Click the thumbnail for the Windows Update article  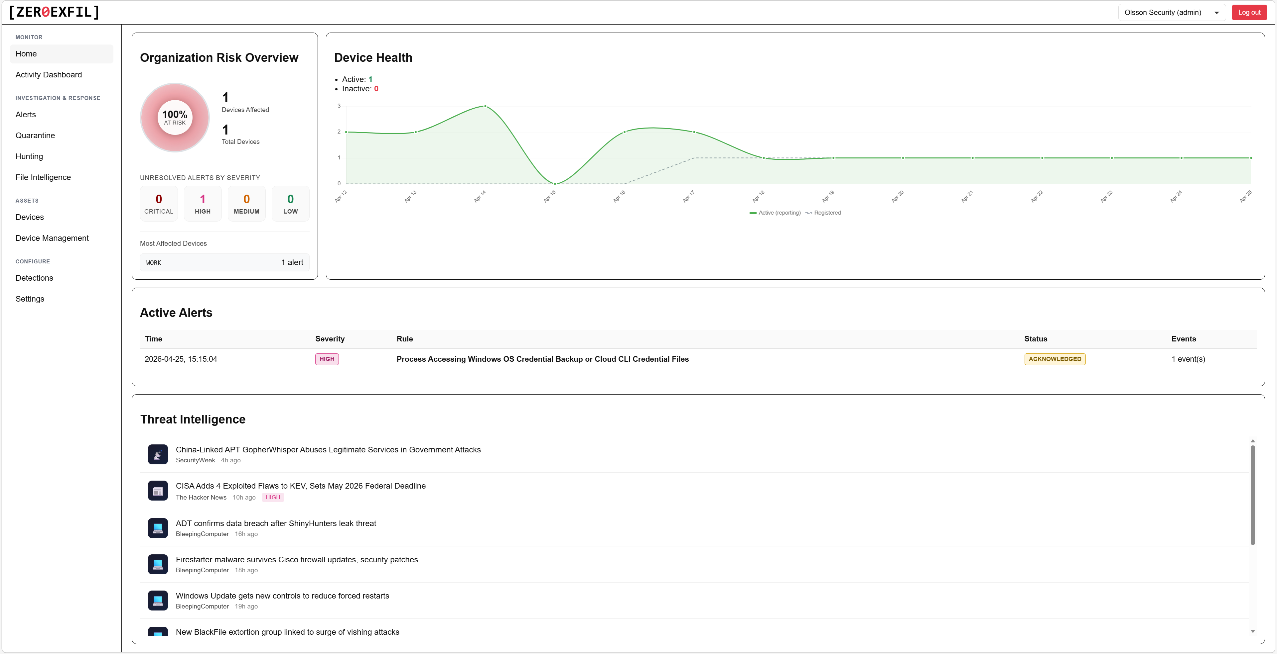point(158,600)
